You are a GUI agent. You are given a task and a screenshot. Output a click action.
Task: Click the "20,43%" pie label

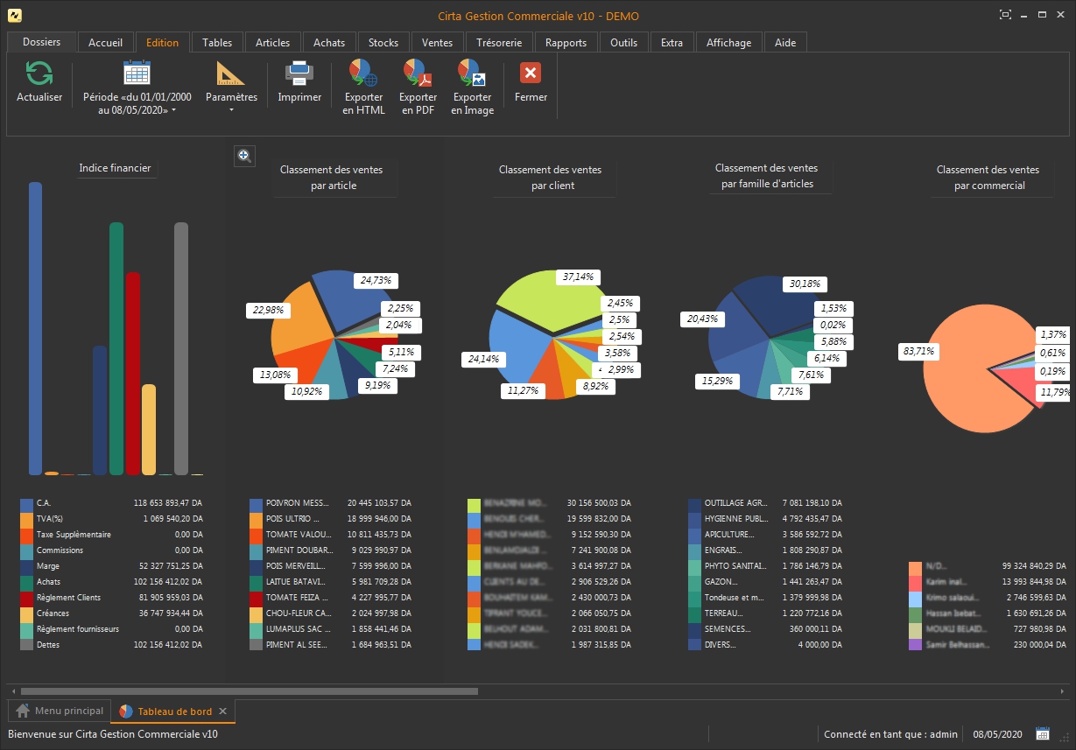pos(703,319)
